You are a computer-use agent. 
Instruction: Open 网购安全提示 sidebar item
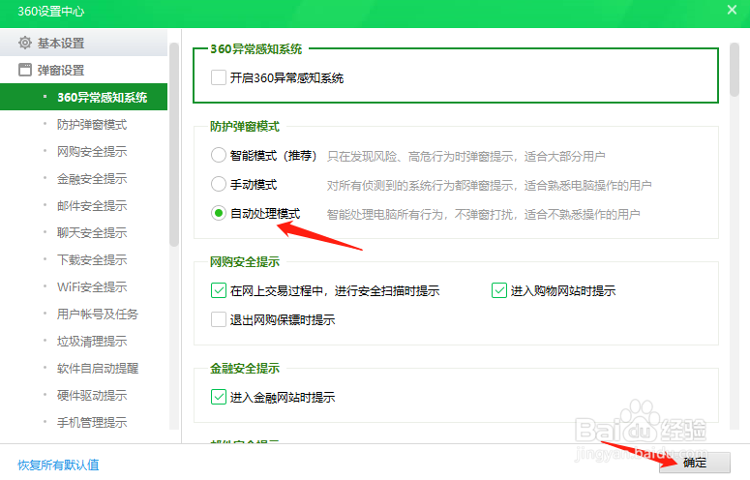tap(83, 152)
